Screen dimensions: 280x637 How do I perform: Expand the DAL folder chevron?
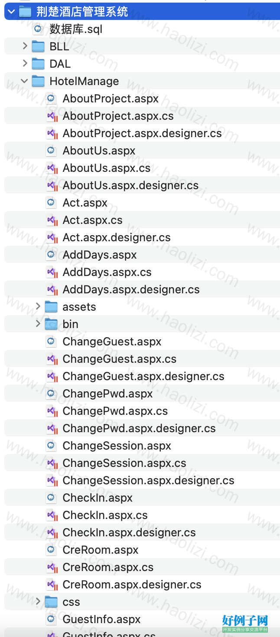pyautogui.click(x=25, y=64)
